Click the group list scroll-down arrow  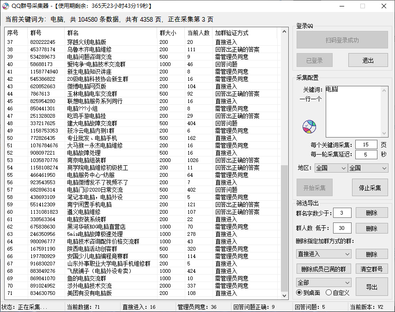(x=285, y=296)
